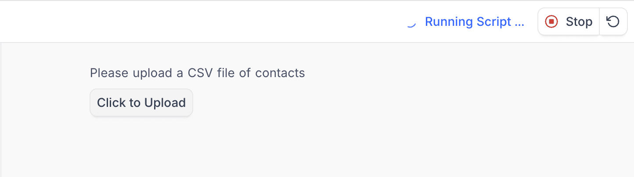Click the divider between Stop and rerun icon
This screenshot has width=634, height=177.
599,21
